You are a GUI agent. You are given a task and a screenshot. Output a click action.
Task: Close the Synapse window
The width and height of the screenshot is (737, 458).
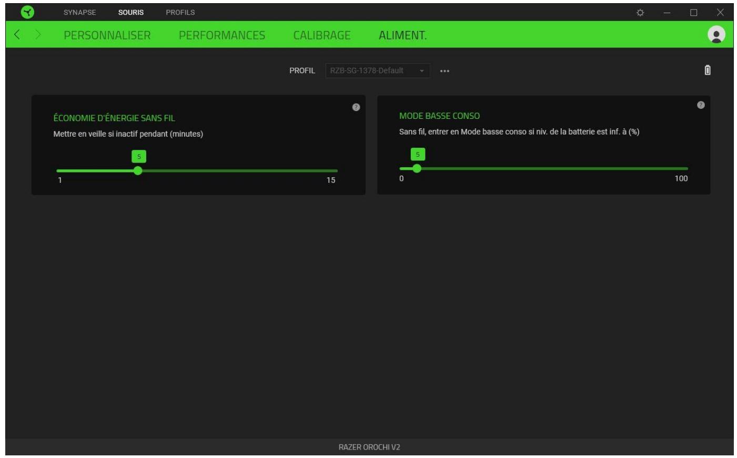click(x=720, y=13)
